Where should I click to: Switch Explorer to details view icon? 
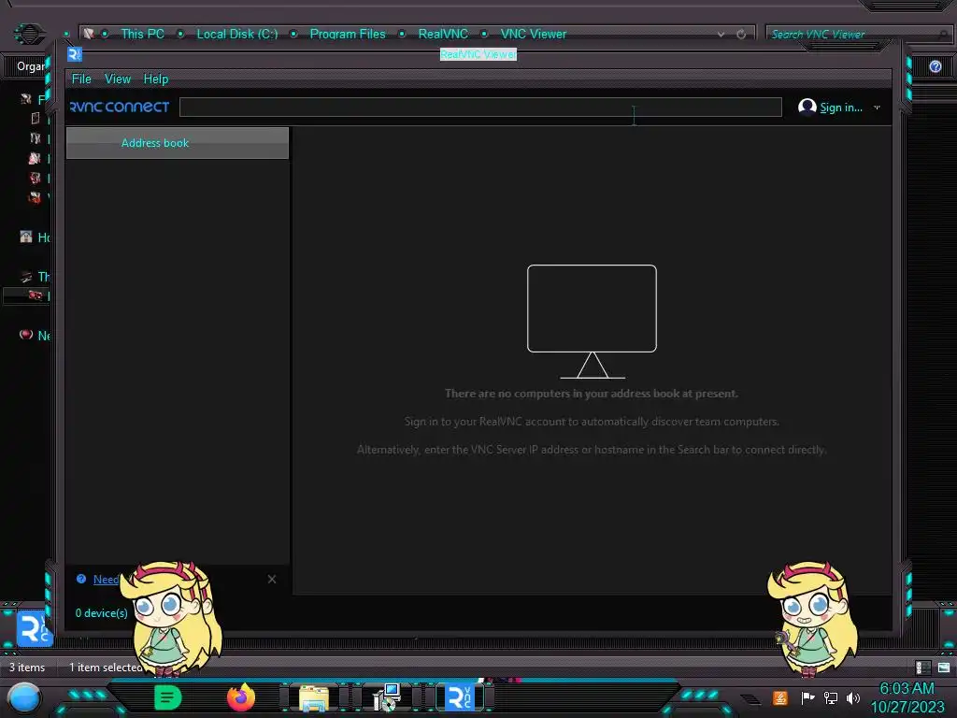click(x=922, y=668)
